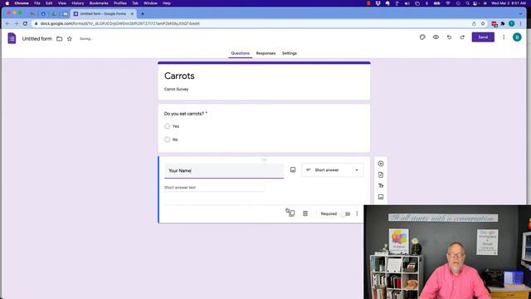
Task: Open a new browser tab
Action: (x=143, y=13)
